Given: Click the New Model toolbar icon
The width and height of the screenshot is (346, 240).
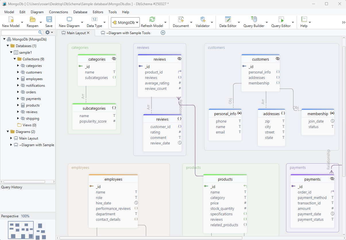Looking at the screenshot, I should click(x=11, y=19).
